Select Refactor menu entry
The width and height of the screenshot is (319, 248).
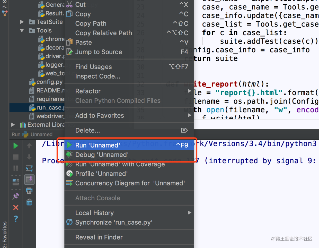click(x=129, y=91)
